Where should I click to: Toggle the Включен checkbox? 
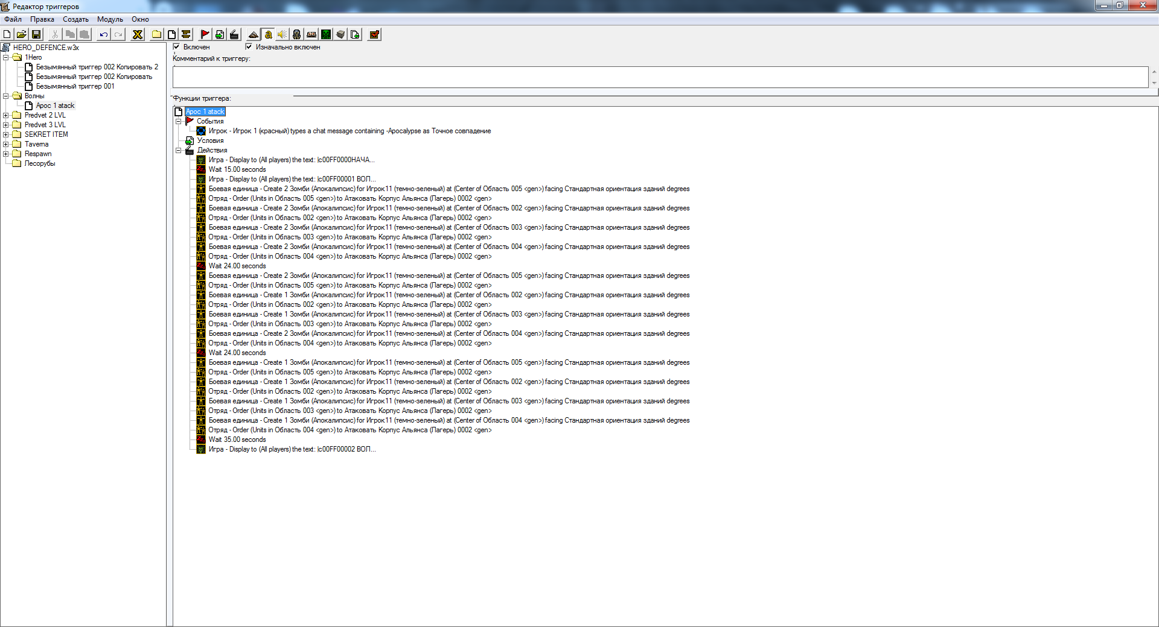176,46
